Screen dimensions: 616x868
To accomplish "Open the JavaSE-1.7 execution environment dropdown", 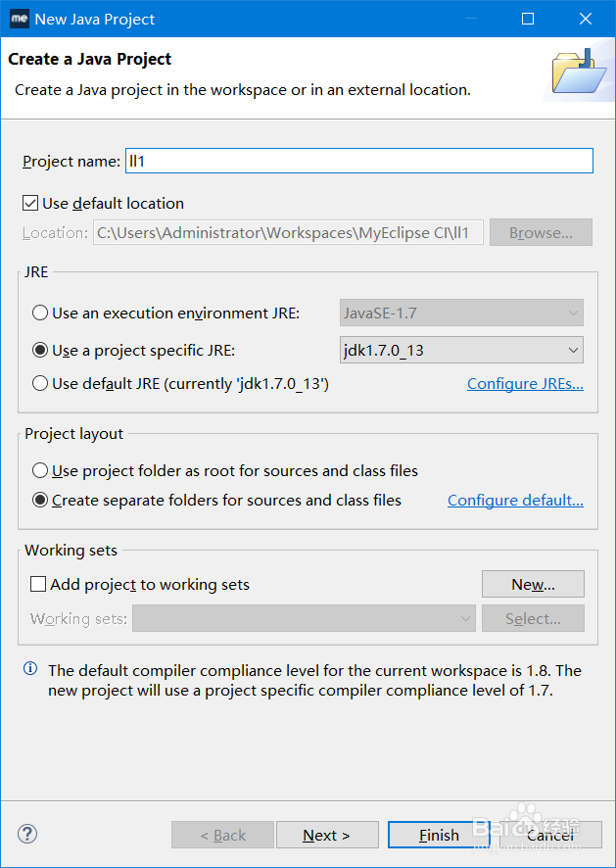I will [461, 313].
